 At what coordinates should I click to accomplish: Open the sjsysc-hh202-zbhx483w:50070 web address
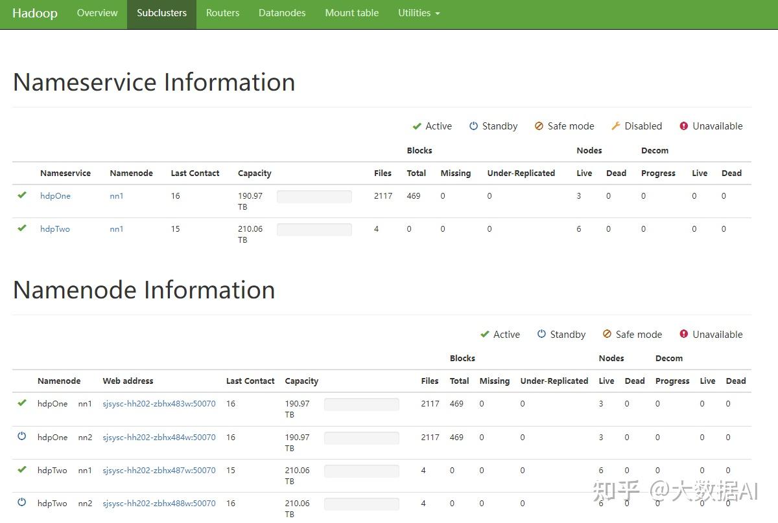tap(159, 404)
